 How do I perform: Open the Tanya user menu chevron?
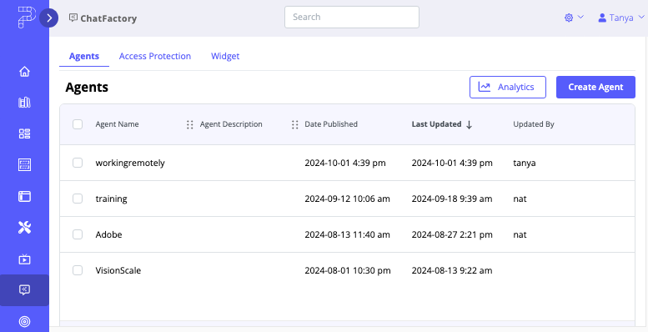[641, 18]
